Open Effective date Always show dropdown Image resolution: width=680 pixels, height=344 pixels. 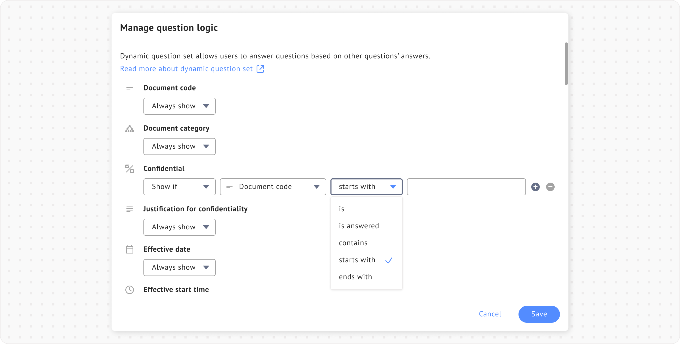click(x=179, y=268)
